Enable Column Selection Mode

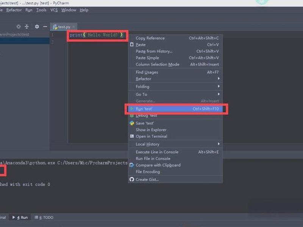(175, 64)
